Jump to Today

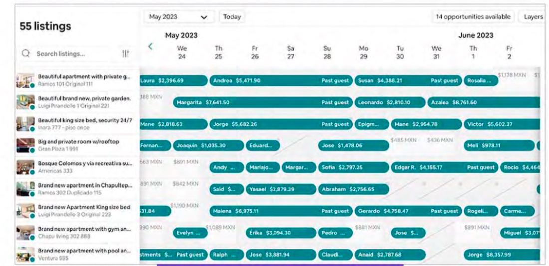tap(232, 17)
